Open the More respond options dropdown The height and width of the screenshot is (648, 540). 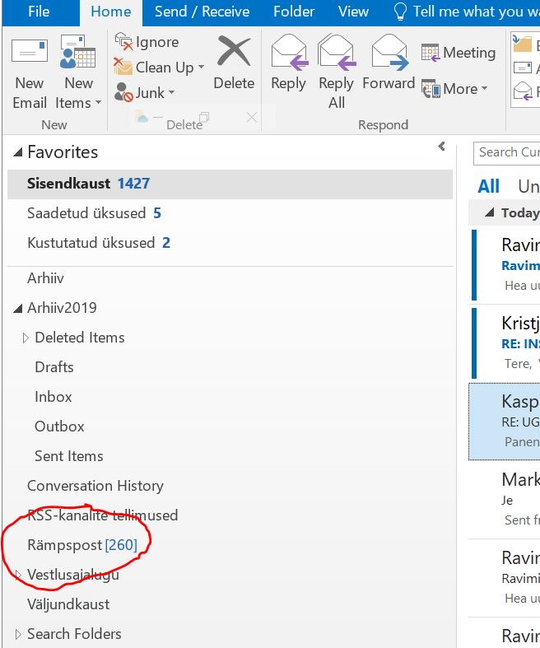coord(454,89)
